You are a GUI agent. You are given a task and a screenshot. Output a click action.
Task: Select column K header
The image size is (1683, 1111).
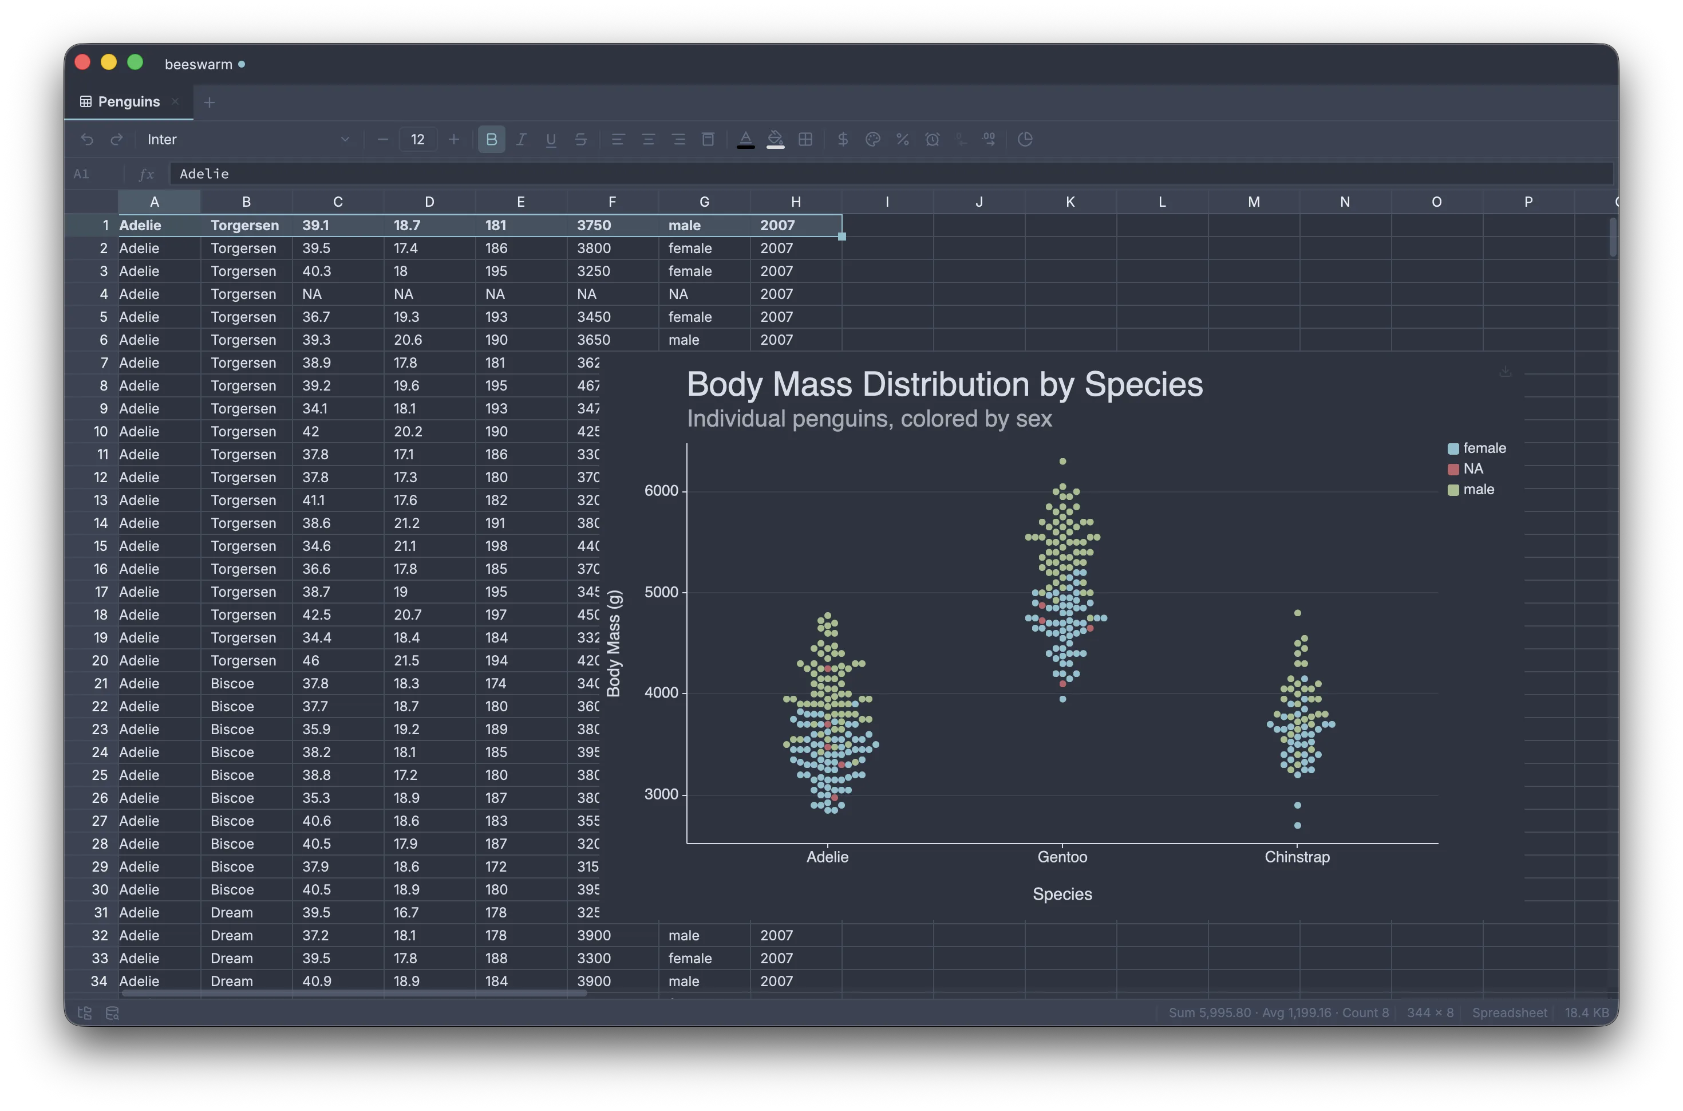pyautogui.click(x=1070, y=202)
